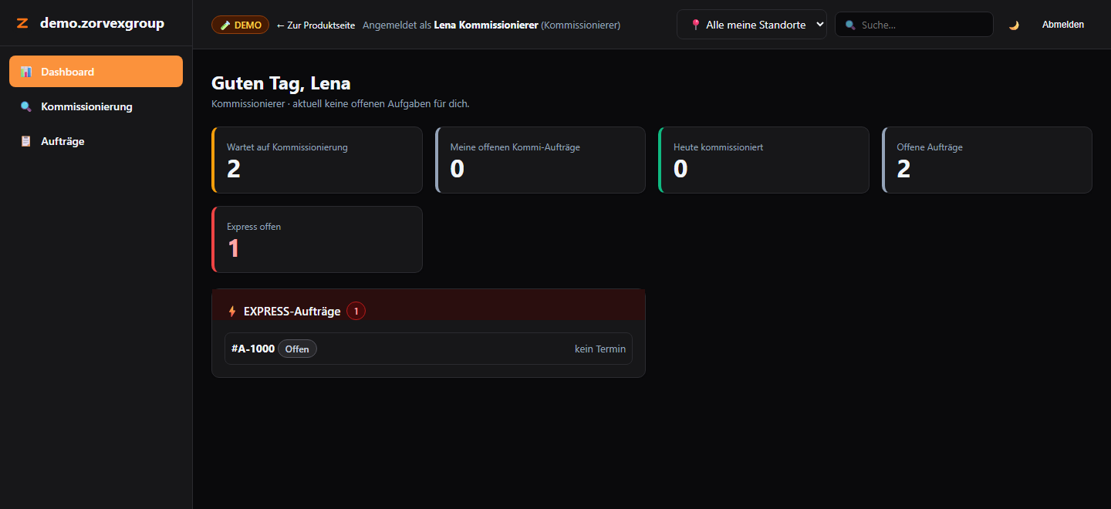
Task: Click the lightning bolt icon beside EXPRESS-Aufträge
Action: (232, 312)
